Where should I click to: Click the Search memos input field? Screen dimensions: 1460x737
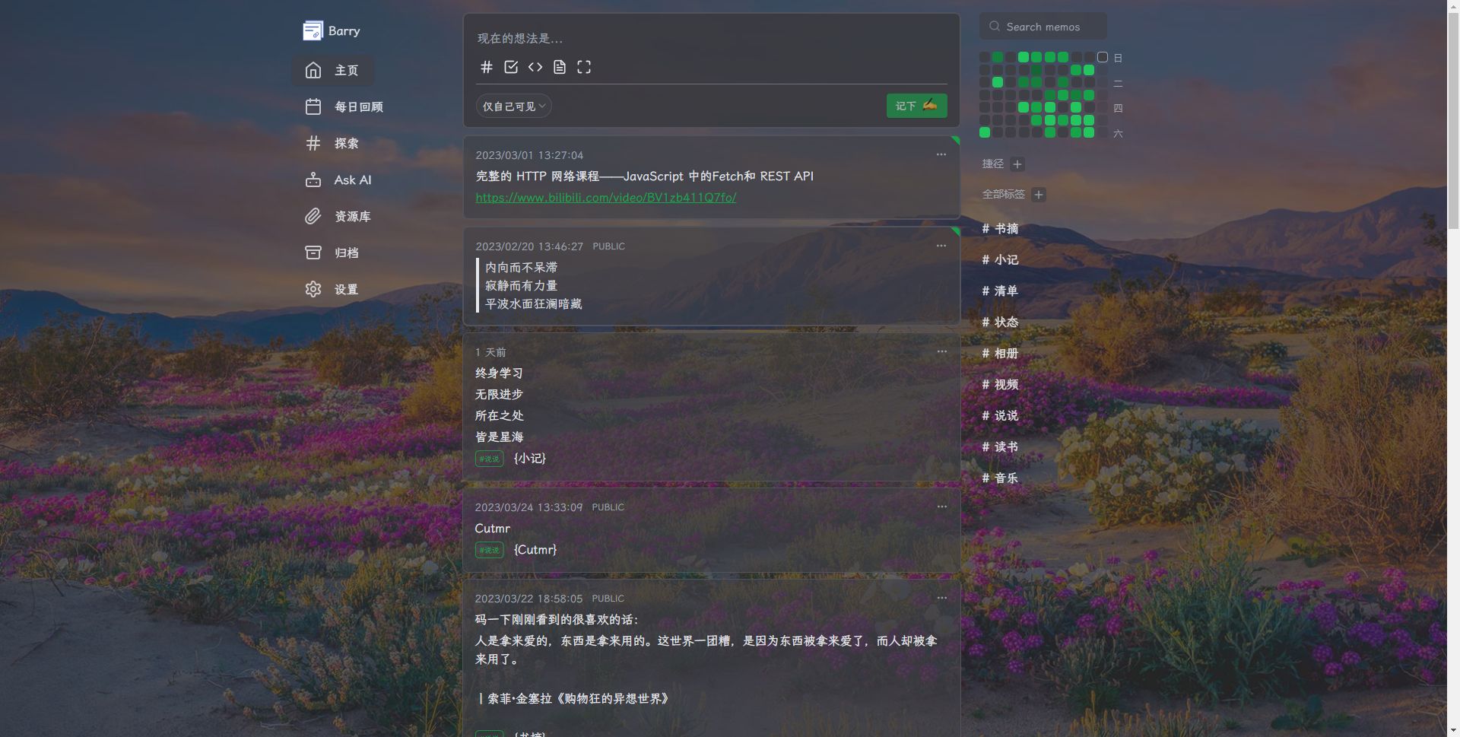coord(1043,26)
